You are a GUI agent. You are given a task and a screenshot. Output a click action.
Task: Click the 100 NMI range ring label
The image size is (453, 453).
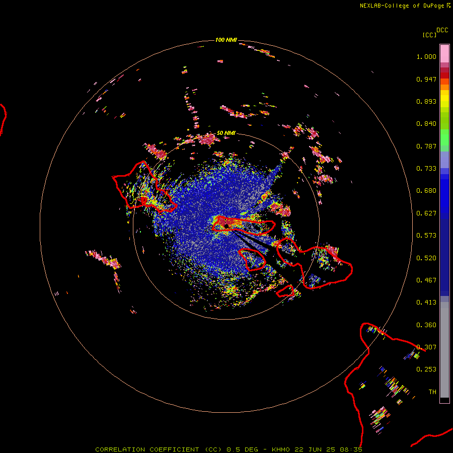point(226,40)
